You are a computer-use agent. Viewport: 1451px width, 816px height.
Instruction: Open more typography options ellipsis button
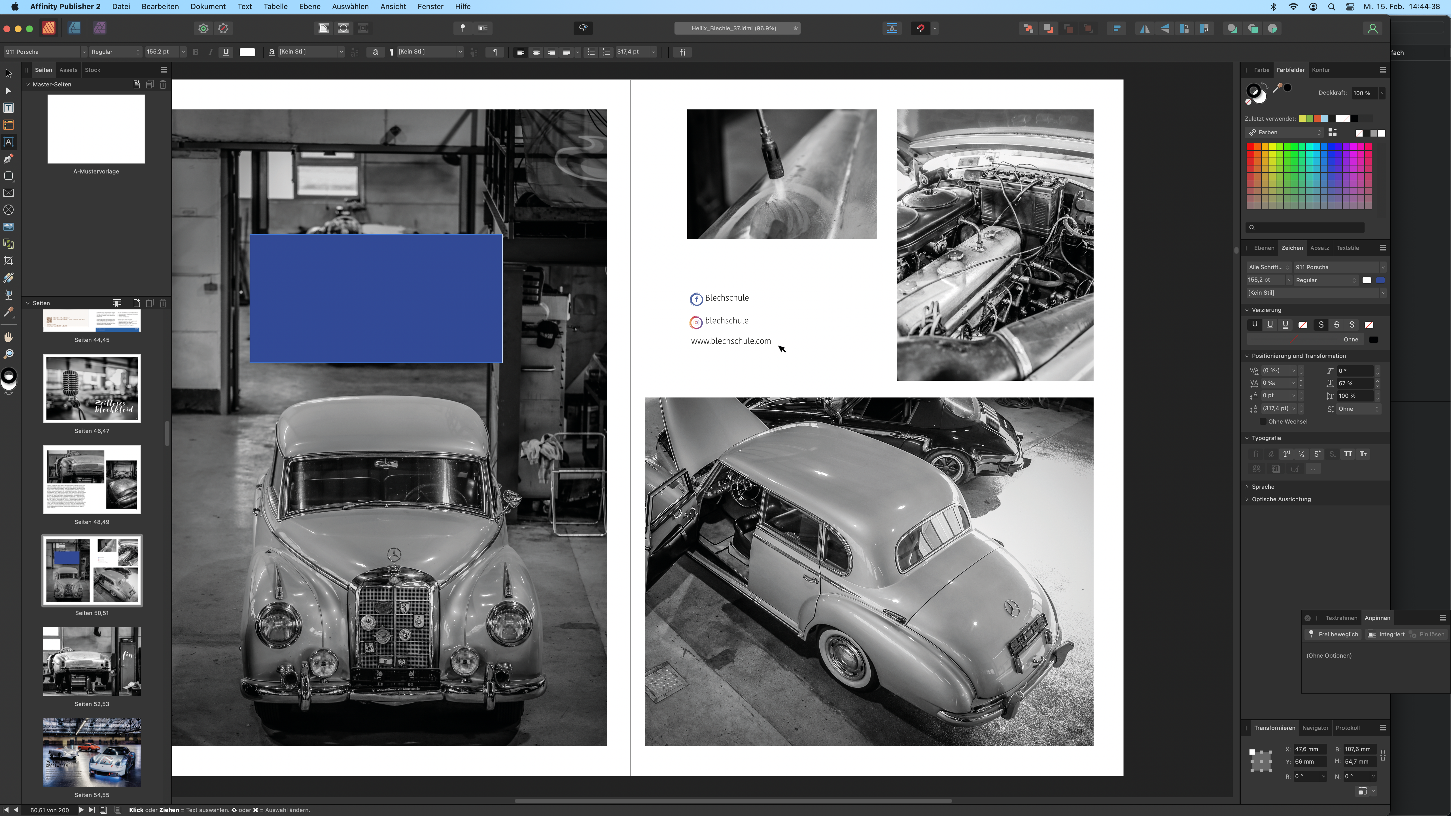pos(1313,469)
